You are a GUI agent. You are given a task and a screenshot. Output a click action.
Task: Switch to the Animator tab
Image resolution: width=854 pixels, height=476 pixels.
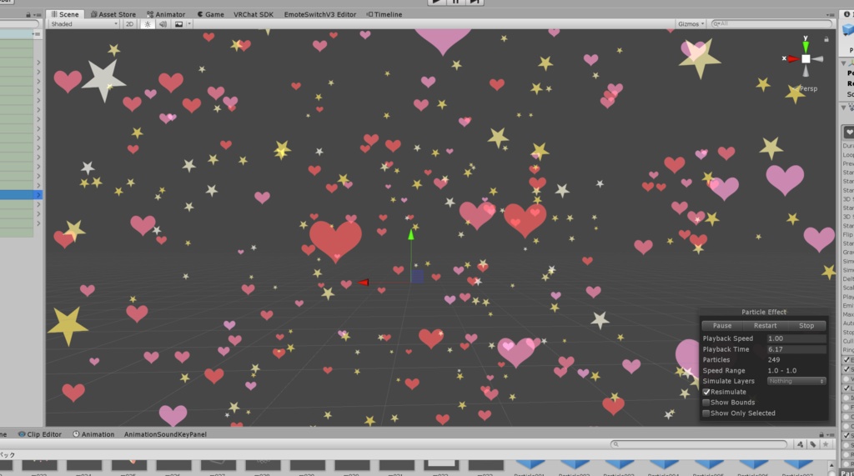166,14
